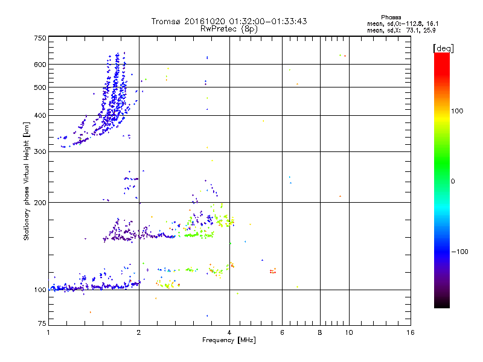This screenshot has width=483, height=362.
Task: Click the rainbow phase colorbar
Action: (442, 180)
